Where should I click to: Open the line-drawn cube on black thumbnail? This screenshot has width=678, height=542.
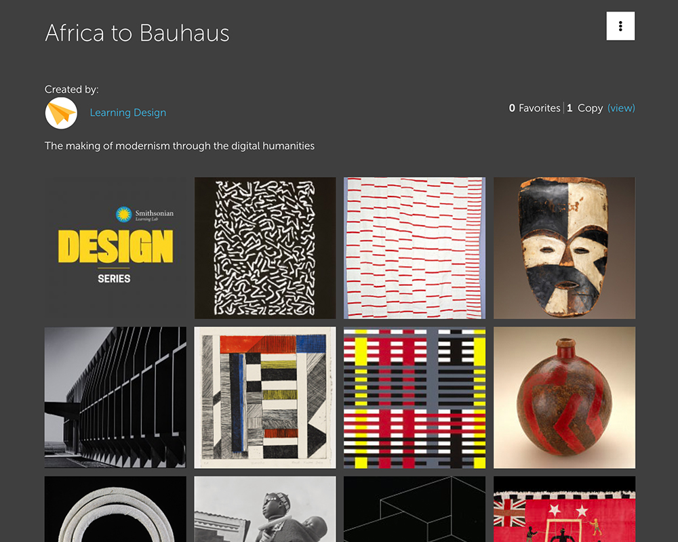(x=415, y=509)
